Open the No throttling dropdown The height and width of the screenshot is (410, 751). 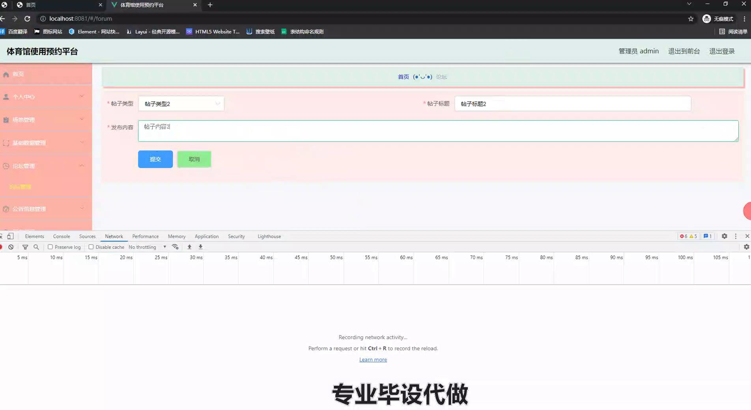tap(147, 247)
